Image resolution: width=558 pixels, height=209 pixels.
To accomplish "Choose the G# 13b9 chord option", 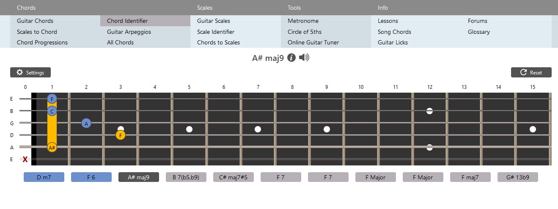I will pos(517,177).
